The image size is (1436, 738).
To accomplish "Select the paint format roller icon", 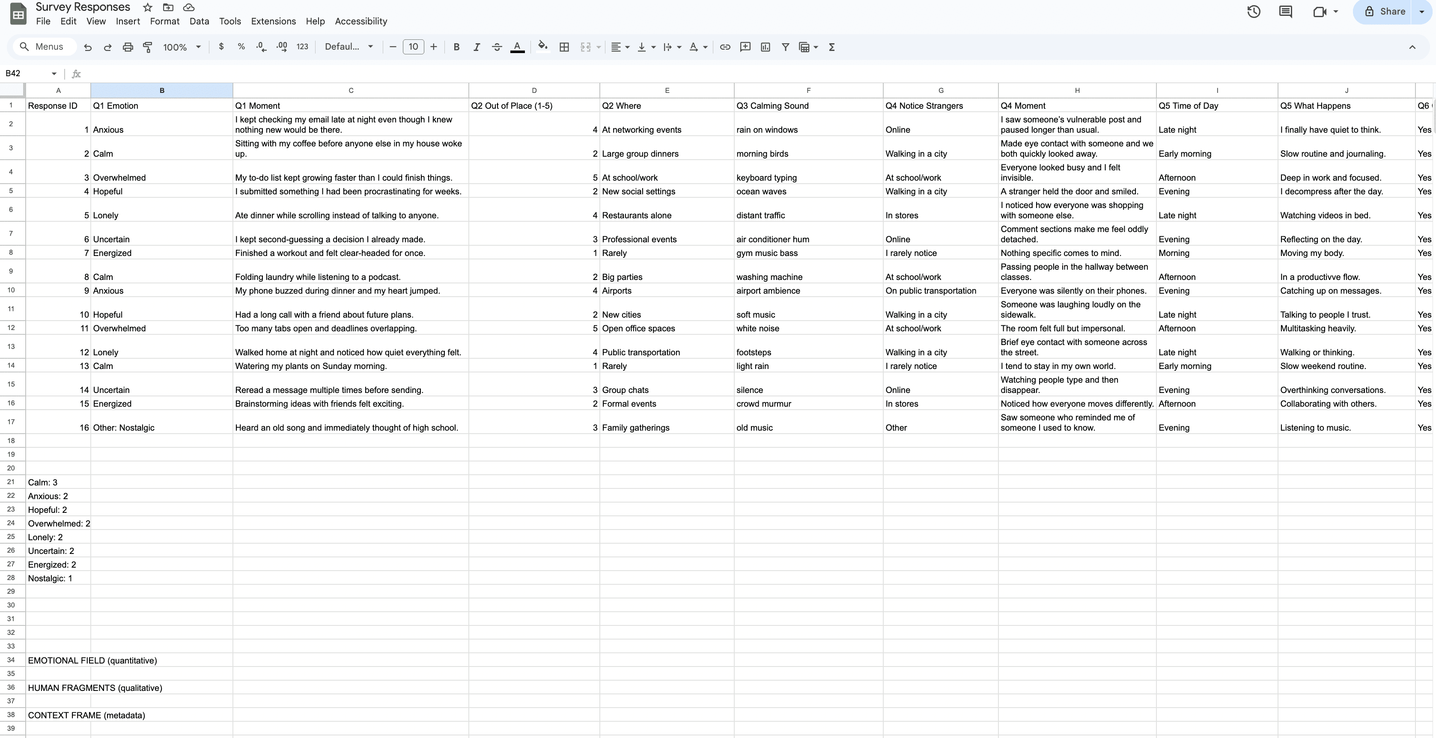I will click(x=148, y=48).
